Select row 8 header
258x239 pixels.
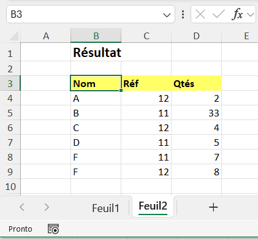point(10,157)
